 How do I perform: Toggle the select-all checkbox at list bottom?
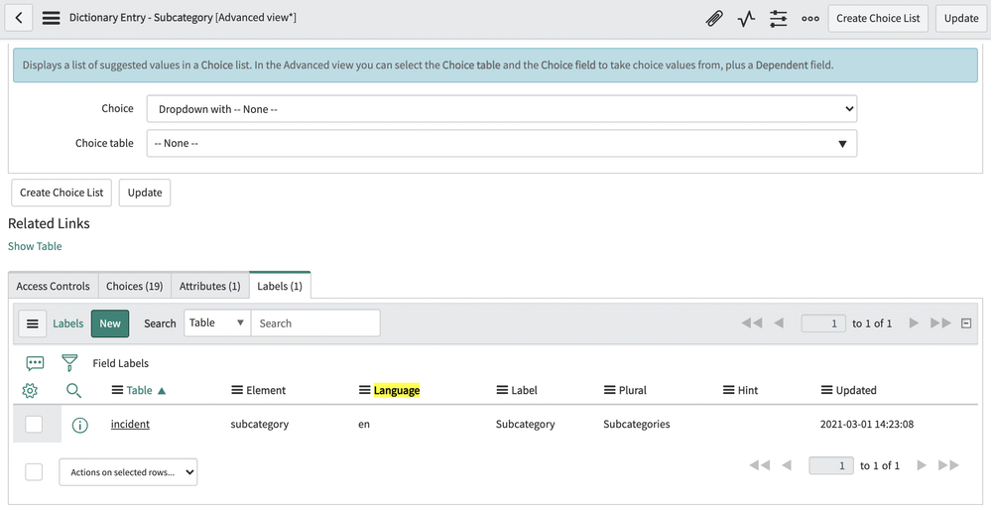(x=34, y=472)
